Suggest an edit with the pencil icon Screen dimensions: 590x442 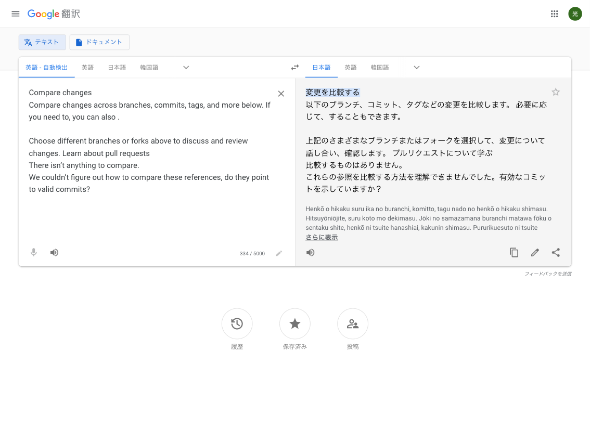pos(535,252)
